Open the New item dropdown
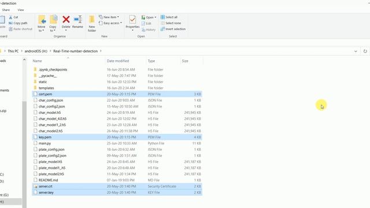370x208 pixels. [x=109, y=17]
